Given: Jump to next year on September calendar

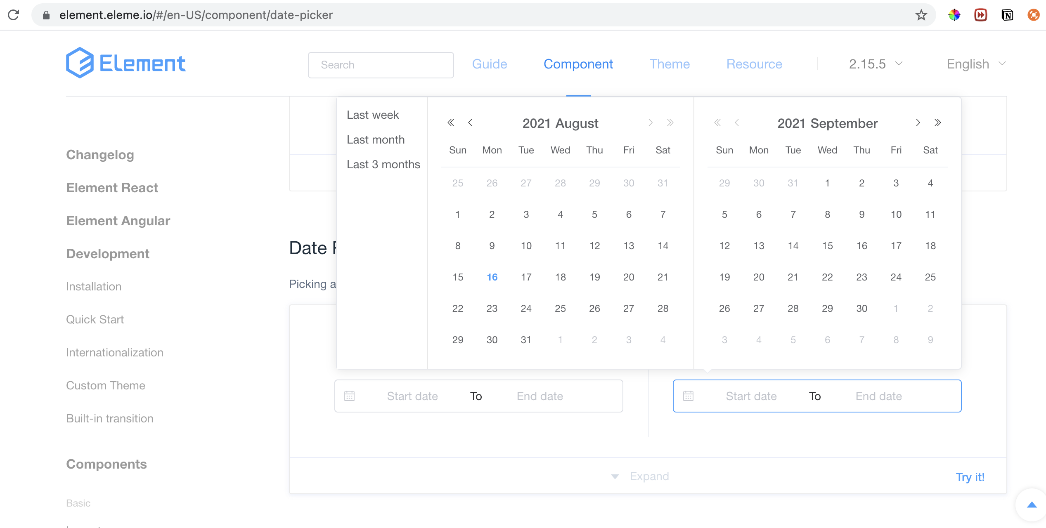Looking at the screenshot, I should [938, 123].
